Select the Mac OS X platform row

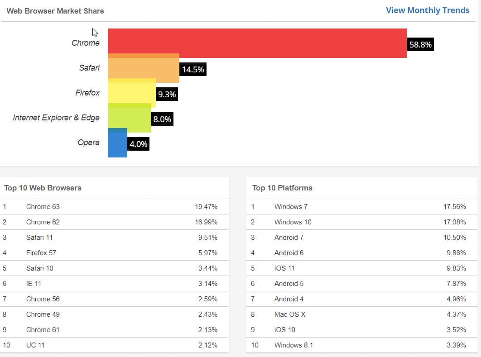290,314
